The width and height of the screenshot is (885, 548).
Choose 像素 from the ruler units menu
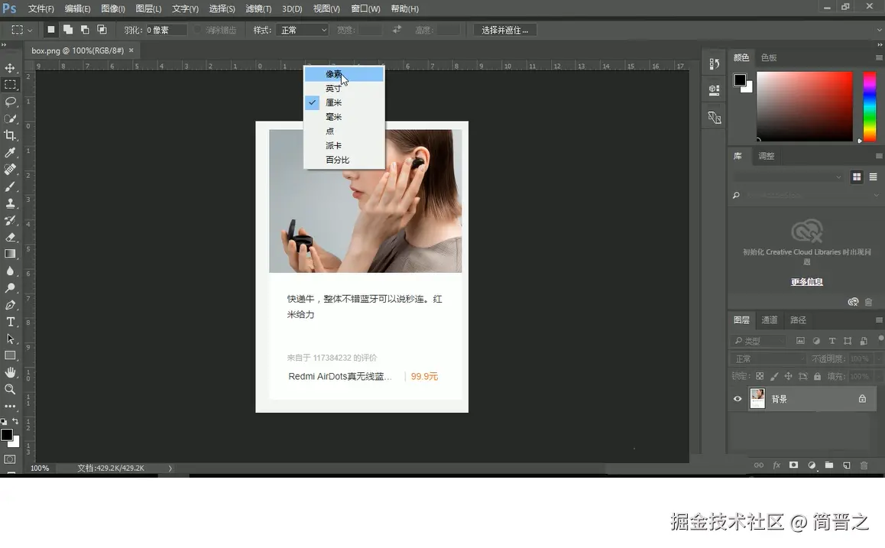coord(334,74)
